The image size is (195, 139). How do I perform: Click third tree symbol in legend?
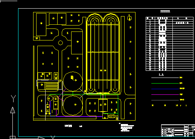[177, 105]
